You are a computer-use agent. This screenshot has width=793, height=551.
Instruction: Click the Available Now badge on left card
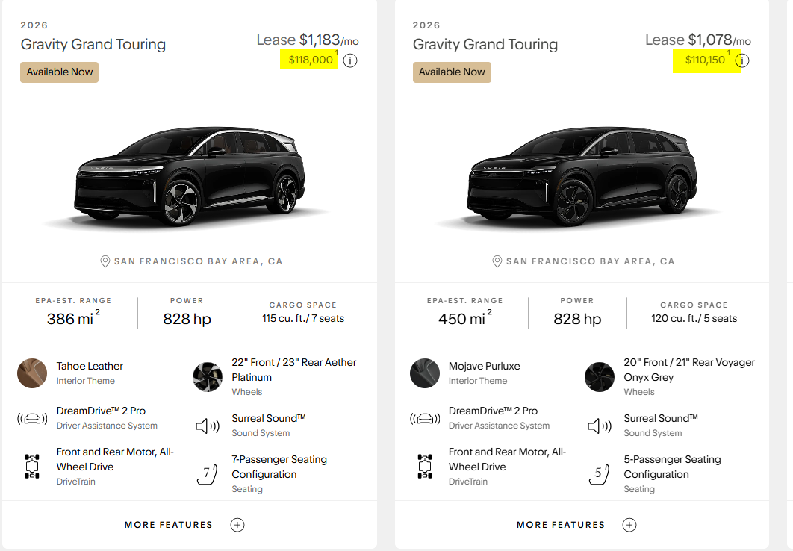(60, 72)
